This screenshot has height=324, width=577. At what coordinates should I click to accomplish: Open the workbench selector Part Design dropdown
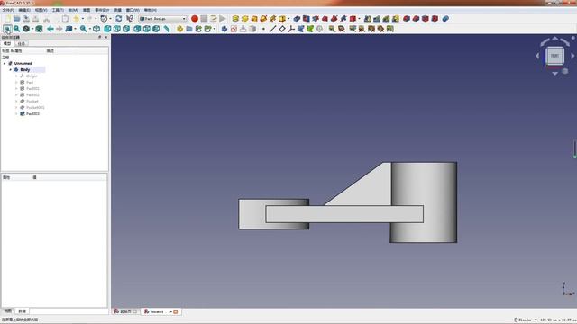pos(163,19)
